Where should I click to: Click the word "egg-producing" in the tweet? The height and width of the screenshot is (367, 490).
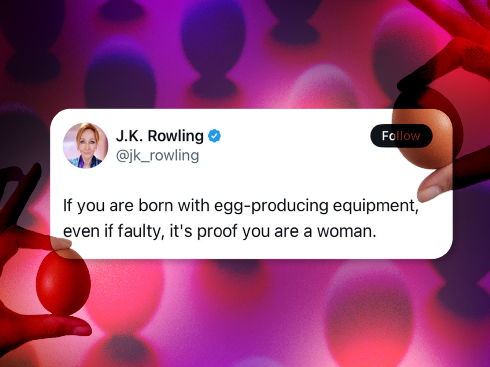(x=271, y=206)
